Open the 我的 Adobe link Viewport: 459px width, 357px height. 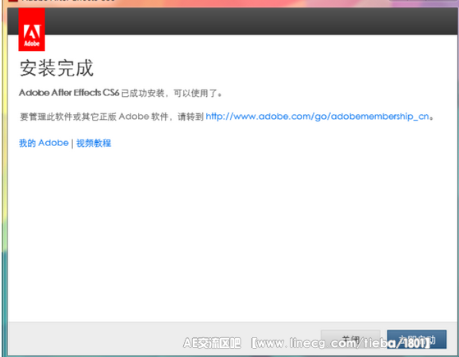tap(44, 143)
